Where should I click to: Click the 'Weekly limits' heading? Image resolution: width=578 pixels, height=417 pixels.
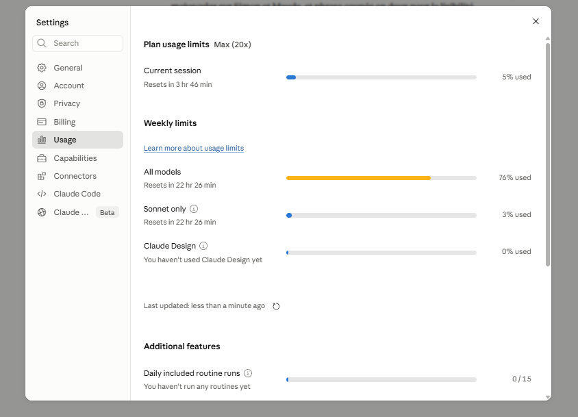pyautogui.click(x=170, y=123)
